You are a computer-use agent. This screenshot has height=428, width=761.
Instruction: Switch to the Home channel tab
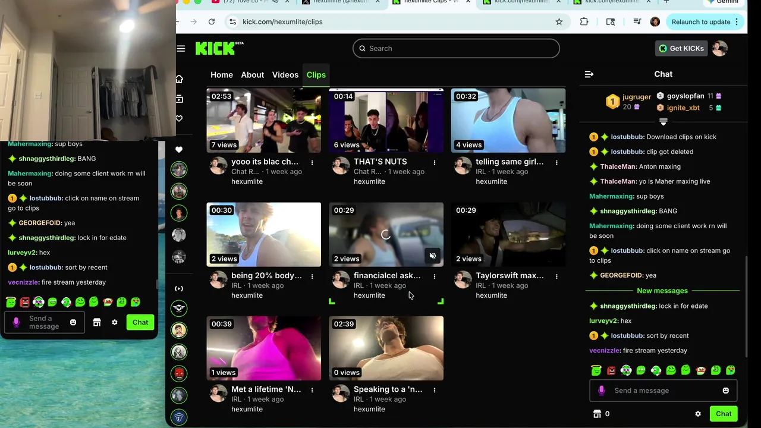point(222,75)
